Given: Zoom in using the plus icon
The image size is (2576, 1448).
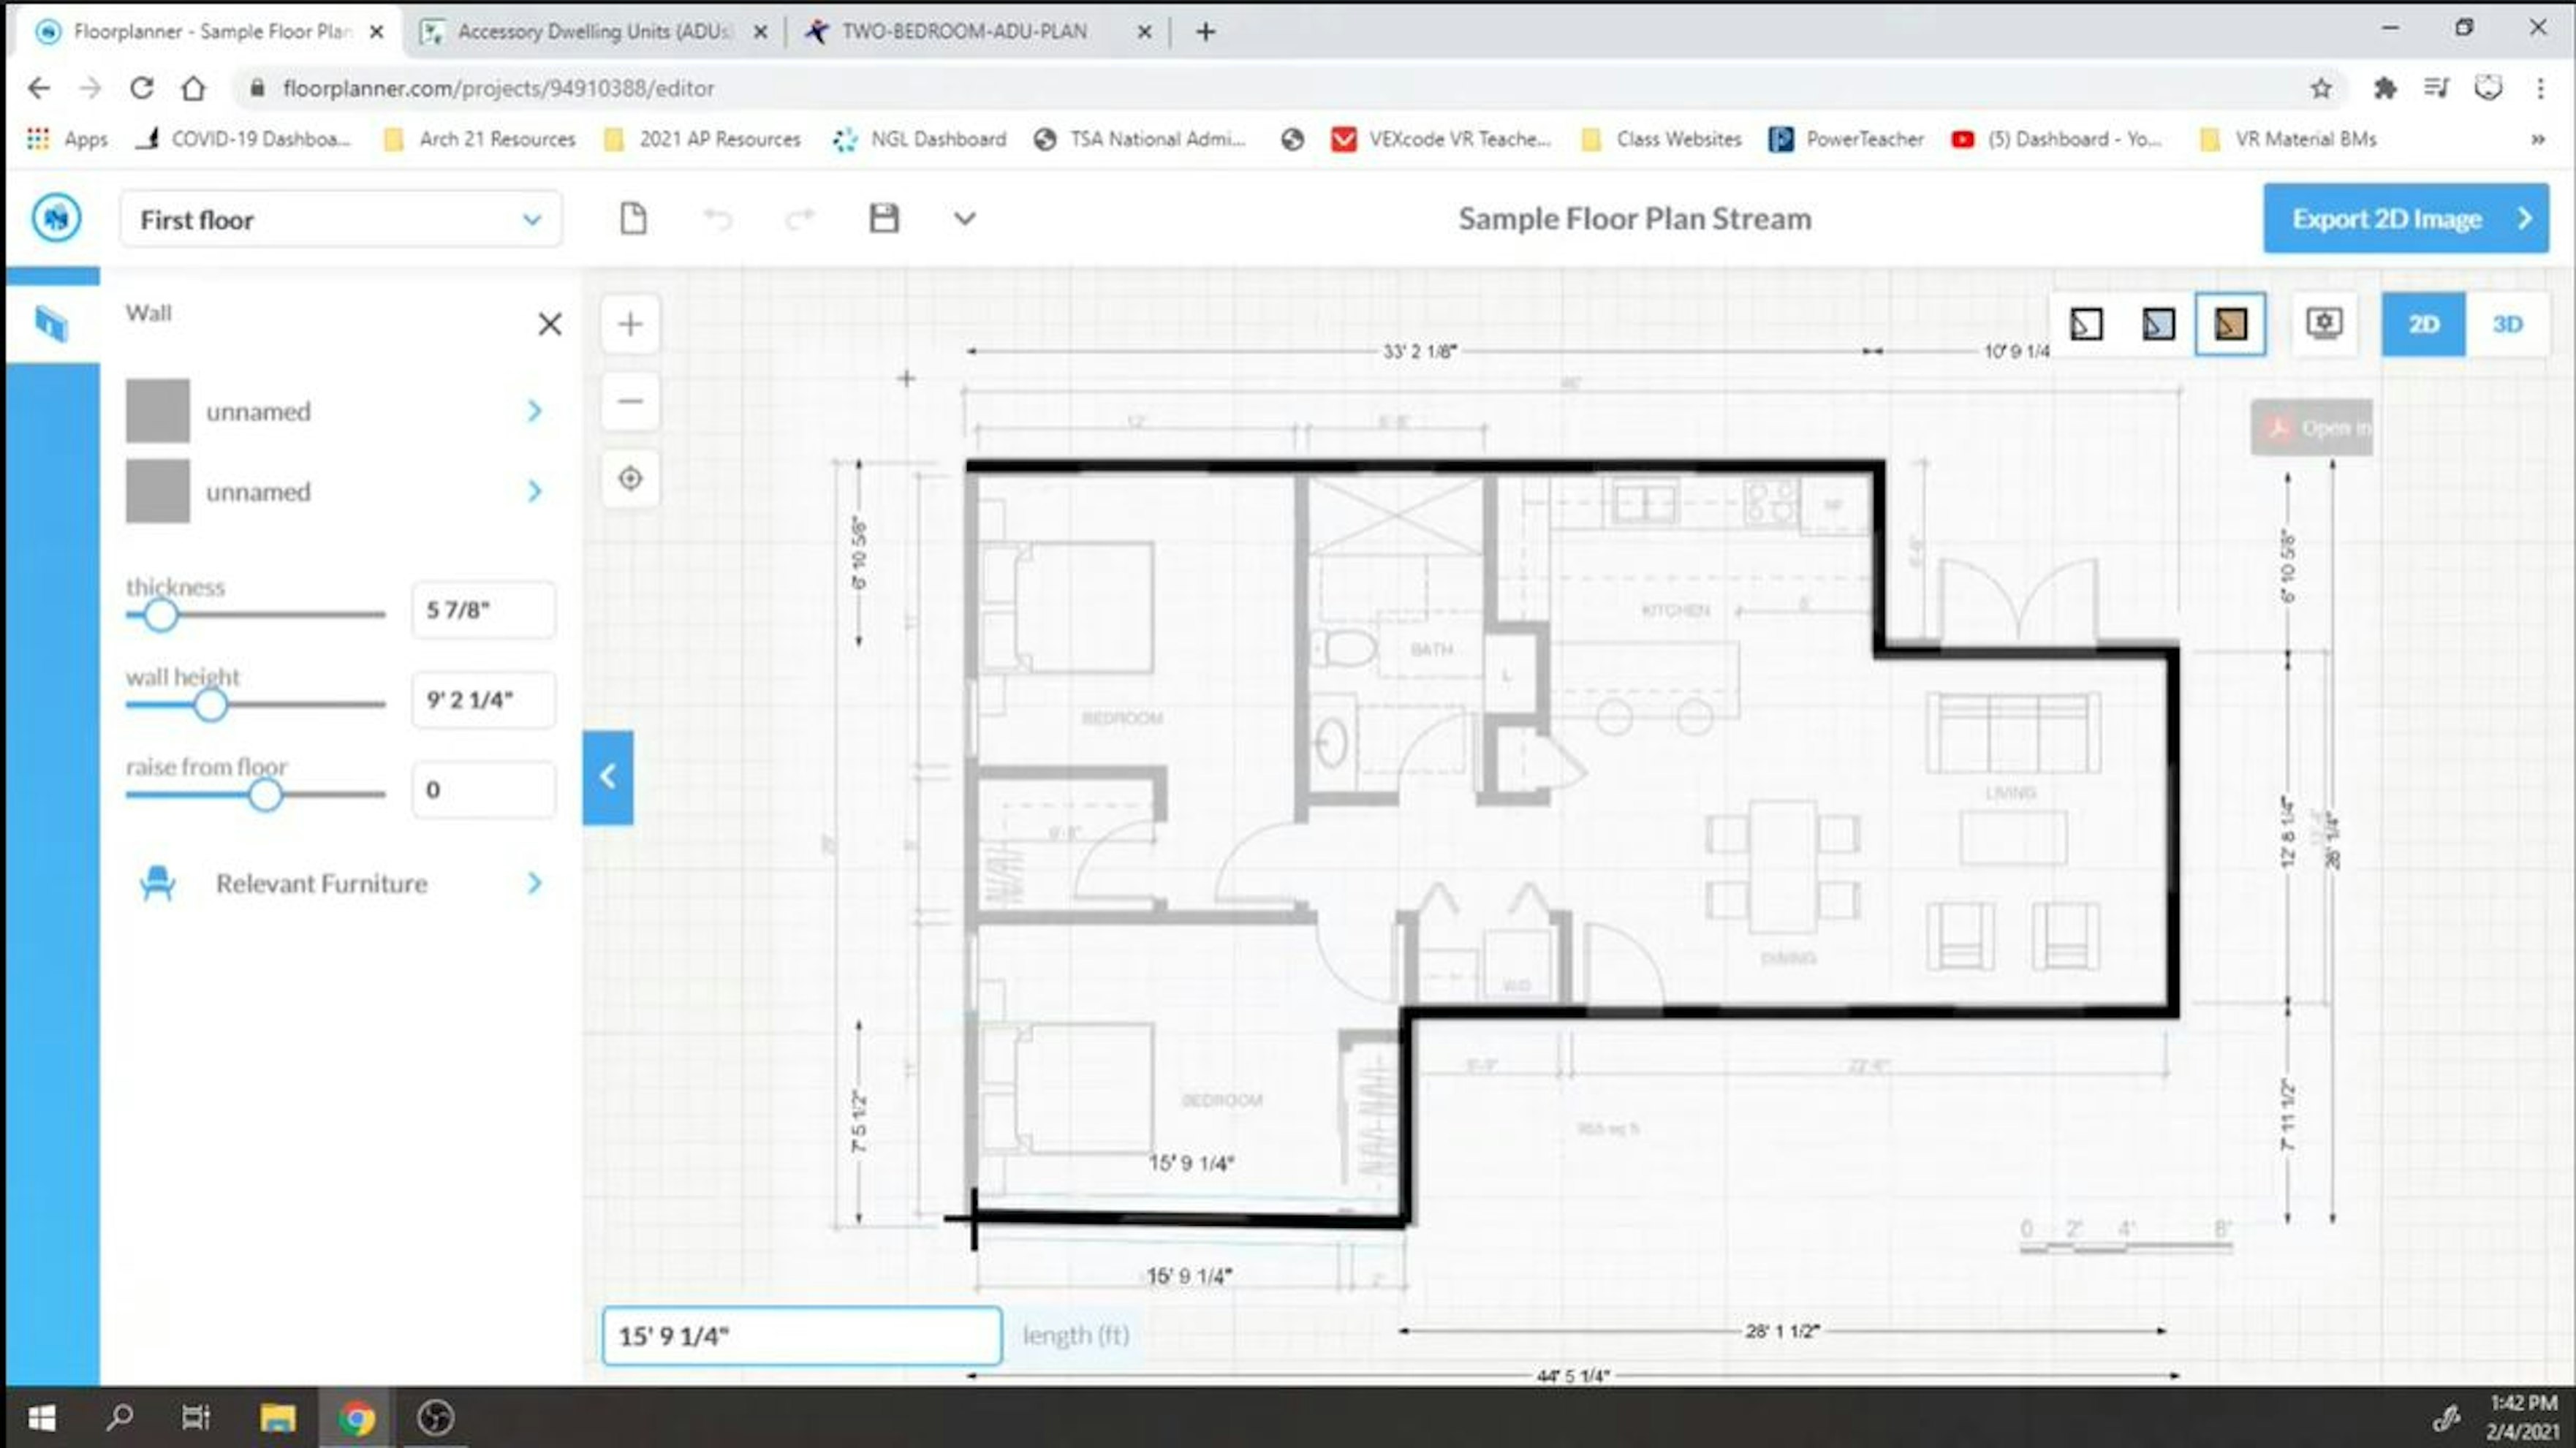Looking at the screenshot, I should pyautogui.click(x=630, y=323).
